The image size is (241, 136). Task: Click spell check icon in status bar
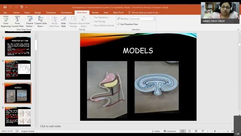17,131
